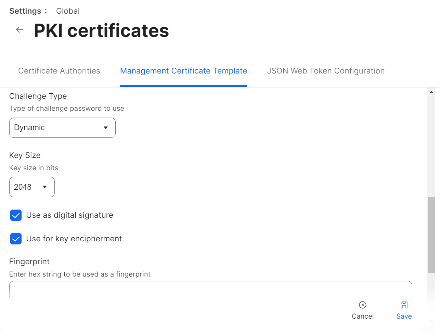The width and height of the screenshot is (440, 334).
Task: Click the floppy disk Save icon
Action: (404, 305)
